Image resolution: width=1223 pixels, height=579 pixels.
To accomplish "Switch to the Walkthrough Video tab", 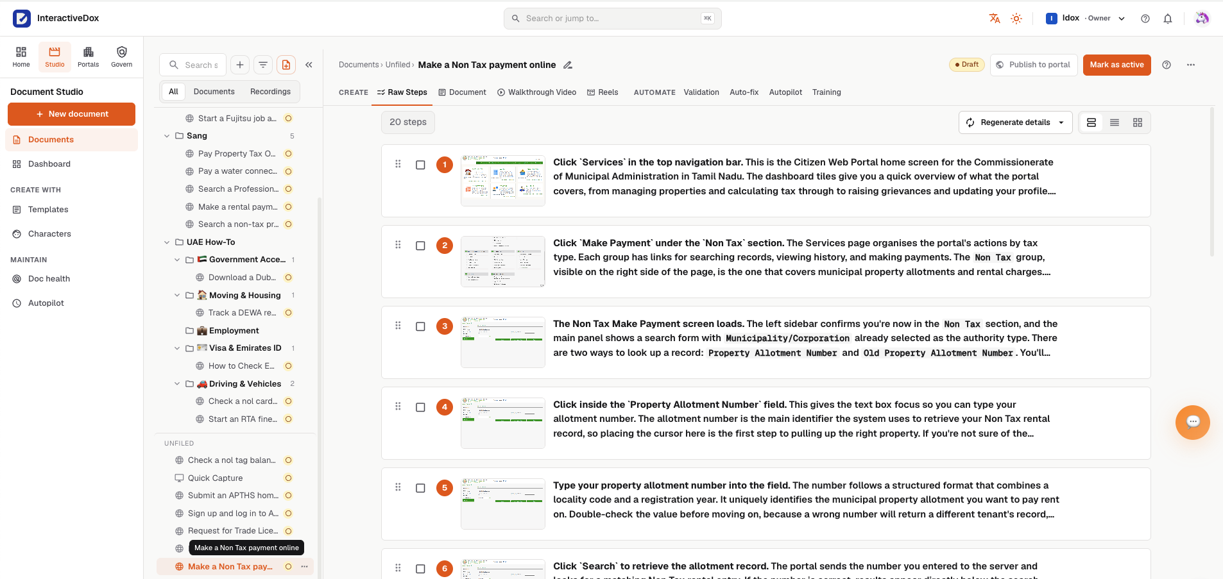I will 536,92.
